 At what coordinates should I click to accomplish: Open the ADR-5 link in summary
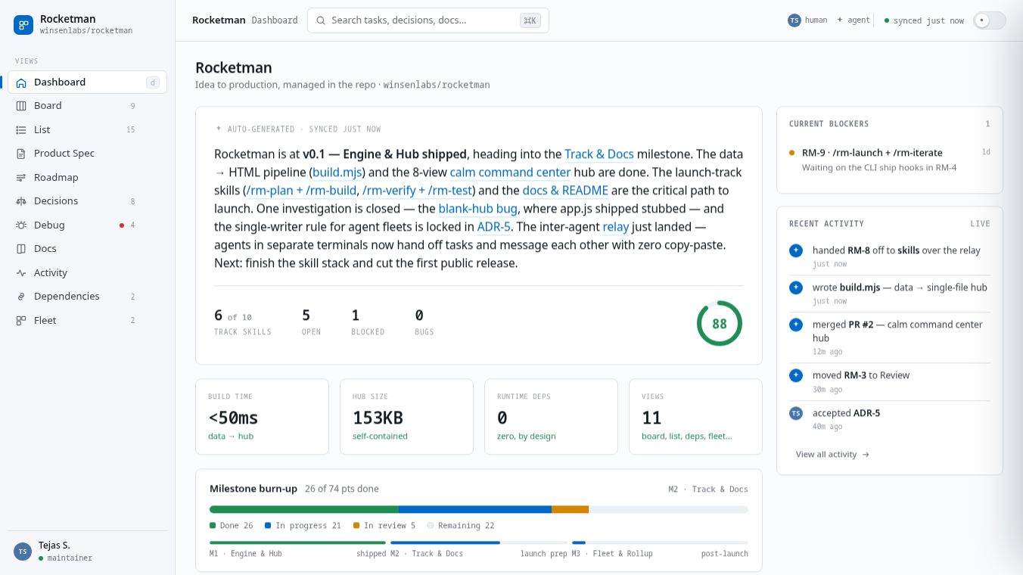(494, 227)
